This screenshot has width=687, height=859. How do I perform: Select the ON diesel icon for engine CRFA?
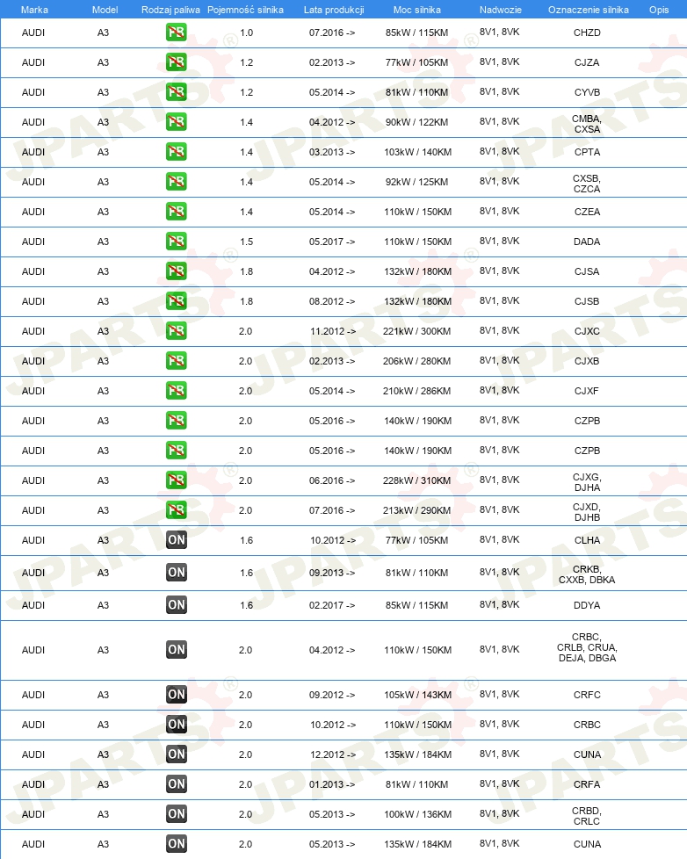tap(177, 784)
